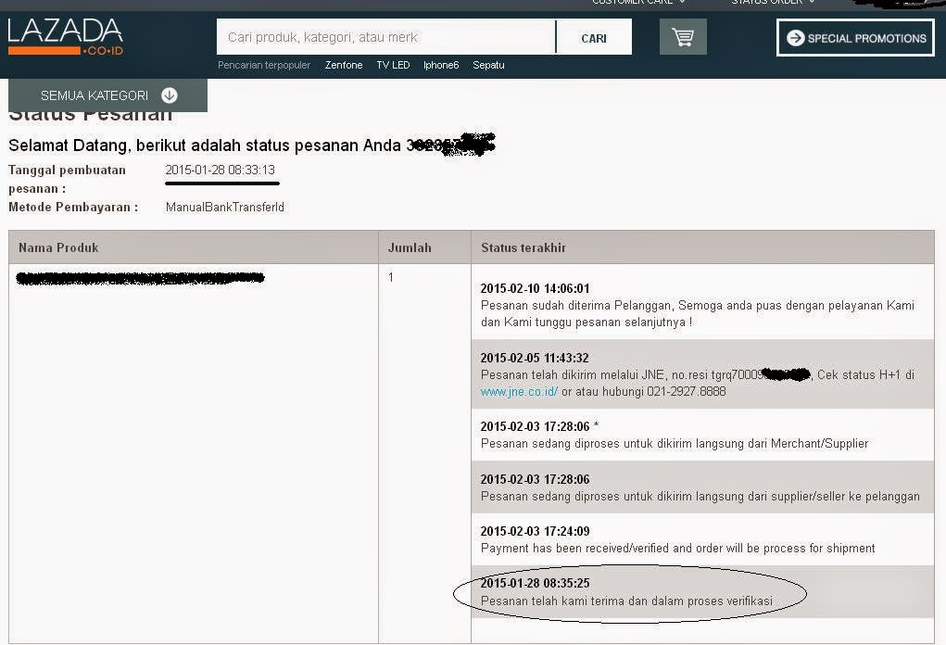Click the Pencarian terpopuler label

tap(264, 65)
